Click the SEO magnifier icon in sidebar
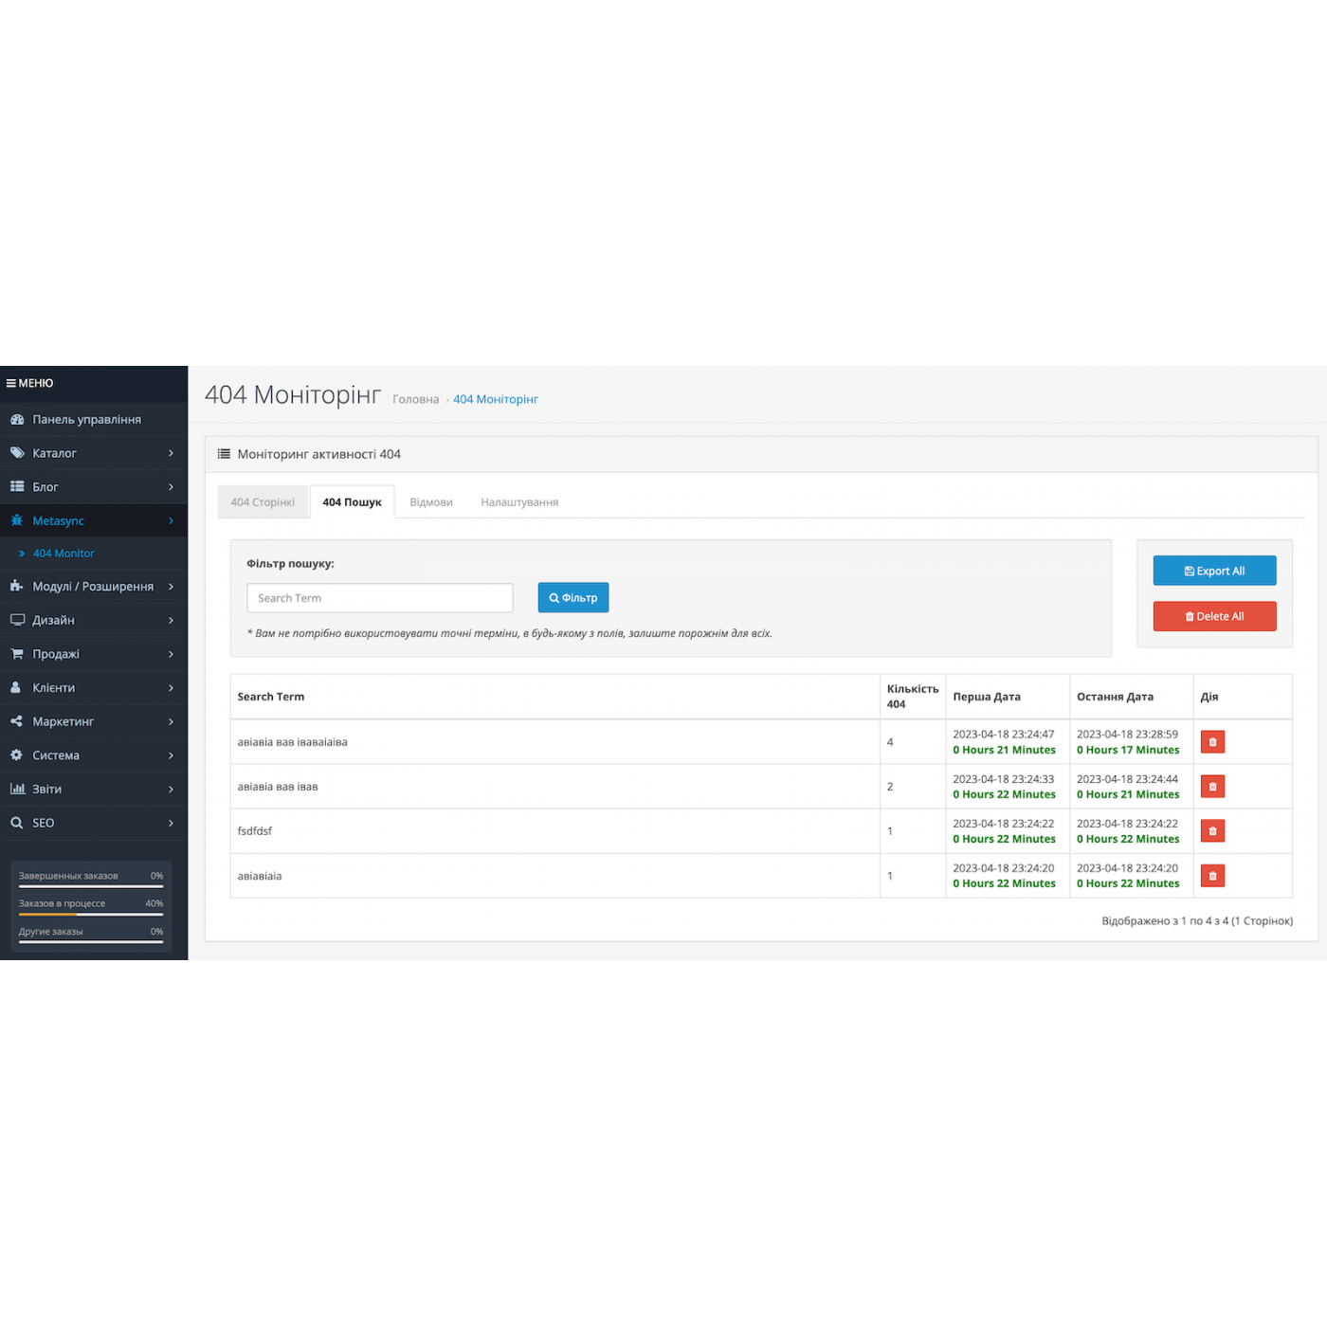 tap(17, 823)
